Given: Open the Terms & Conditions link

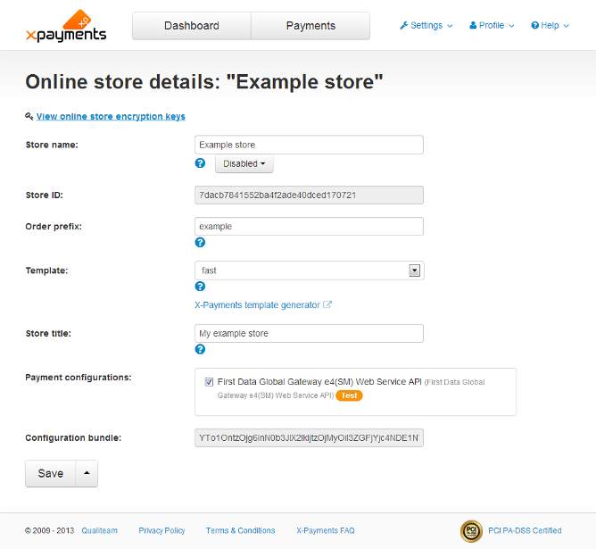Looking at the screenshot, I should 240,530.
